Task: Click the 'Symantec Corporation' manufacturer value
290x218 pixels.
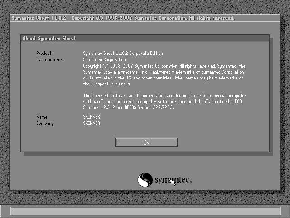Action: [x=104, y=59]
